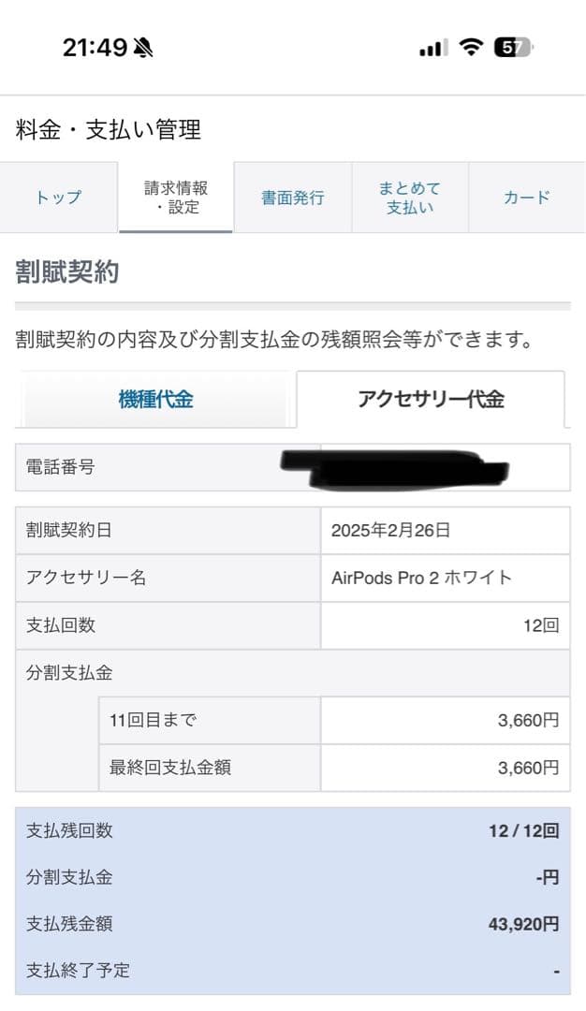Click the 支払残金額 amount 43,920円

pos(524,924)
